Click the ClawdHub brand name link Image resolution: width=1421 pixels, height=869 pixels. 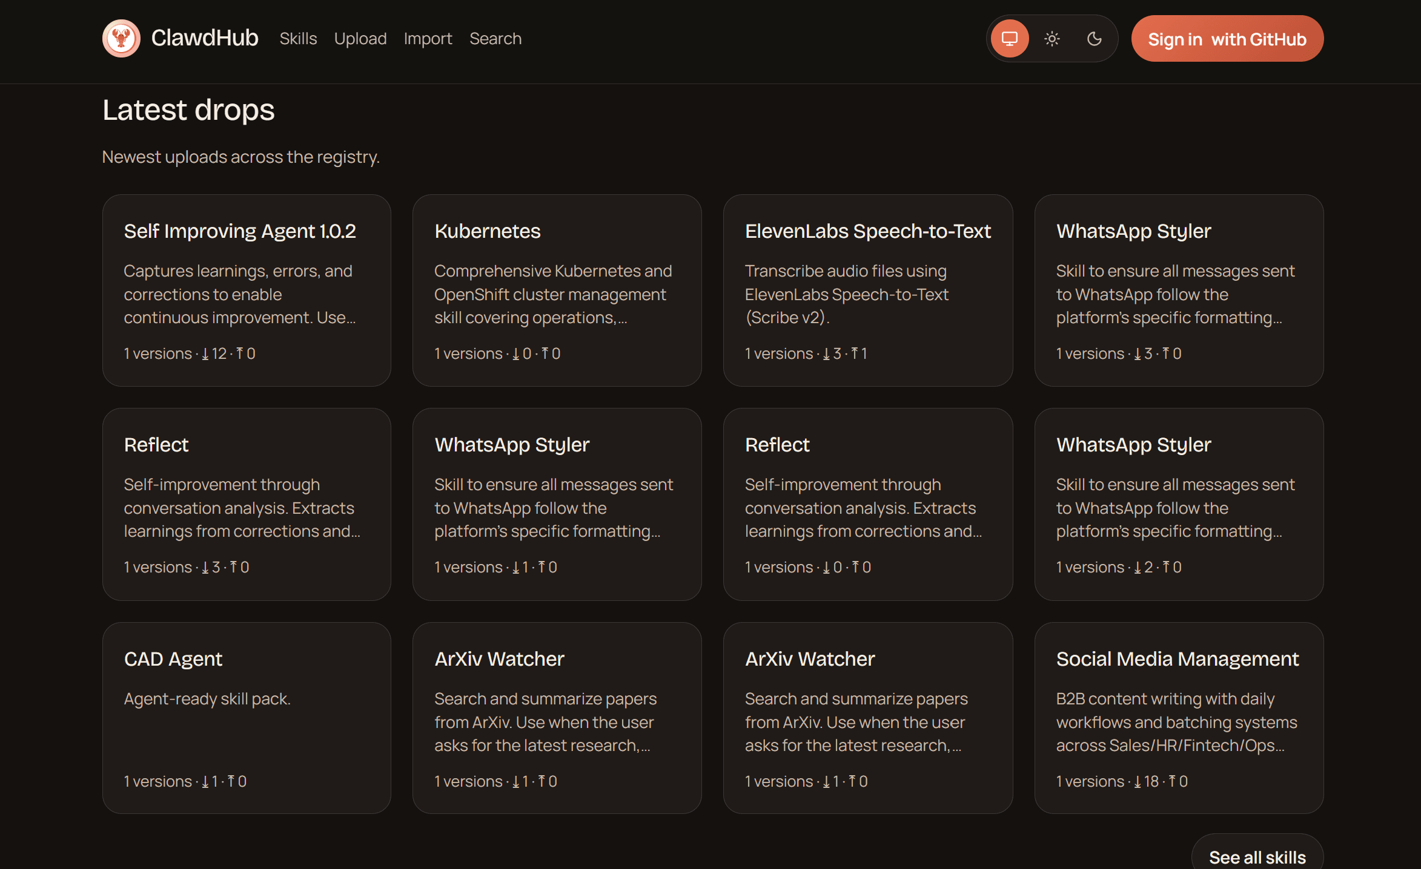pos(205,38)
